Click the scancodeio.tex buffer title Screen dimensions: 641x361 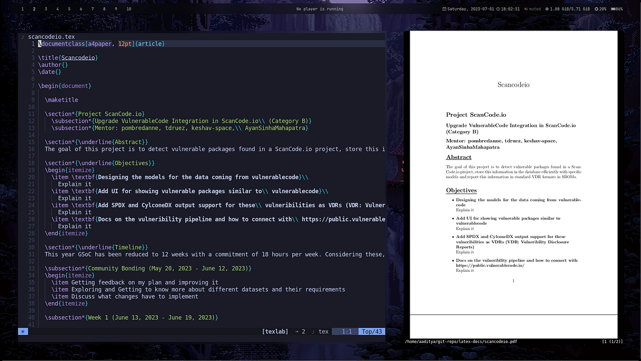pos(51,37)
